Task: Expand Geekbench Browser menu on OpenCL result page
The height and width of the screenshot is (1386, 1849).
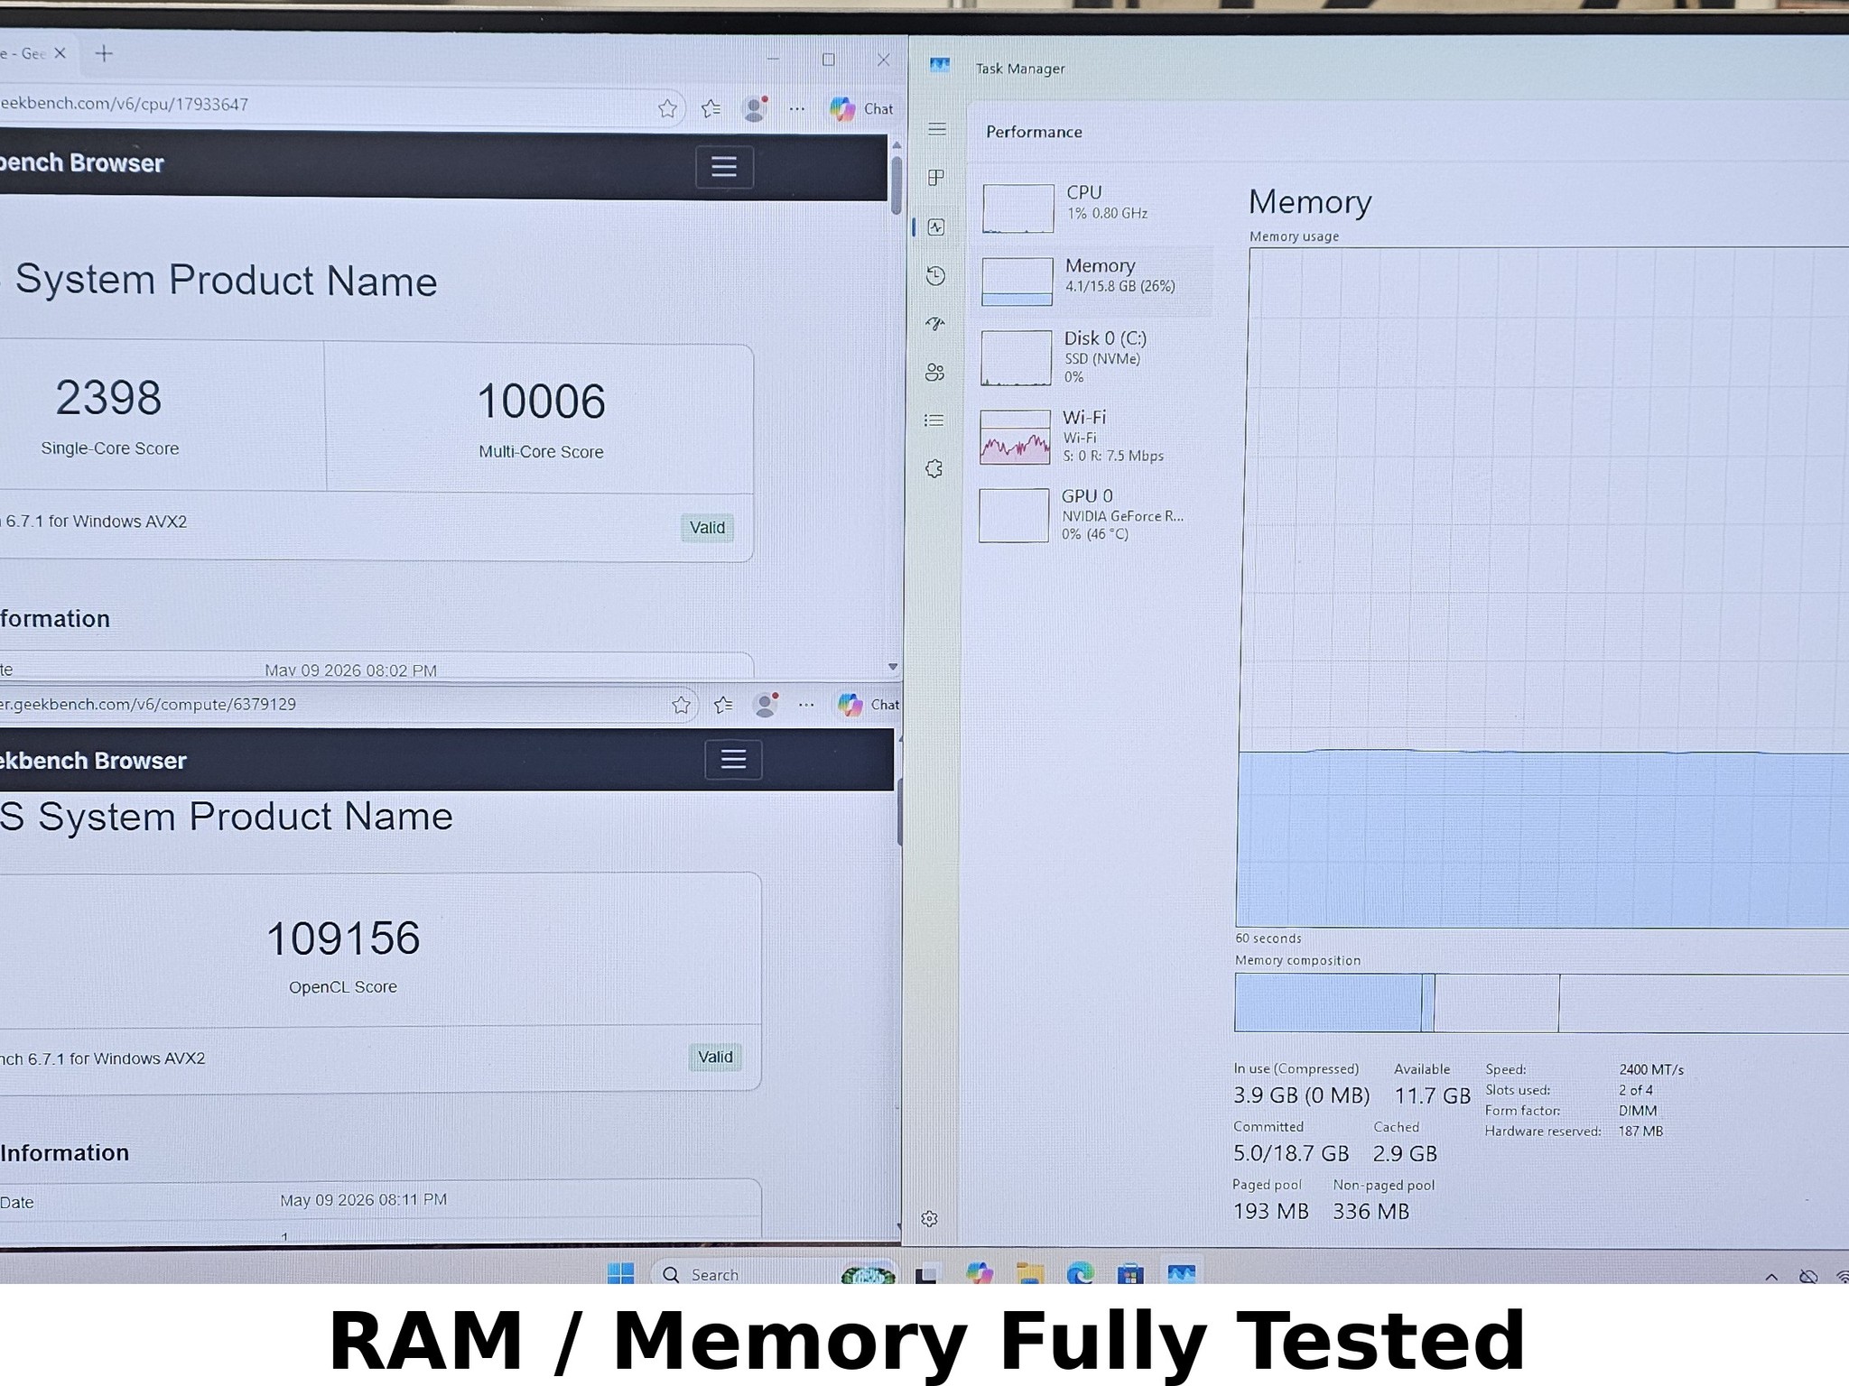Action: [x=733, y=760]
